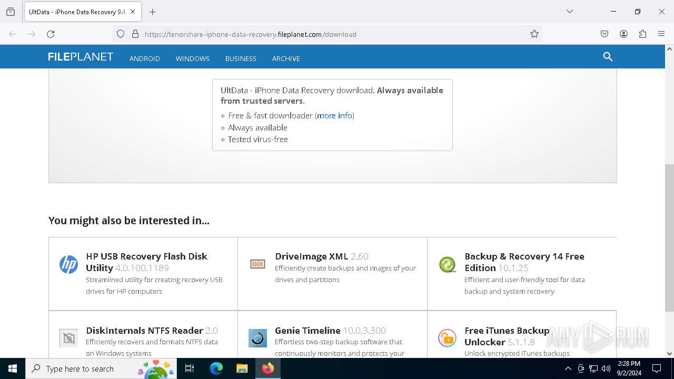Click the Genie Timeline app icon

(257, 338)
